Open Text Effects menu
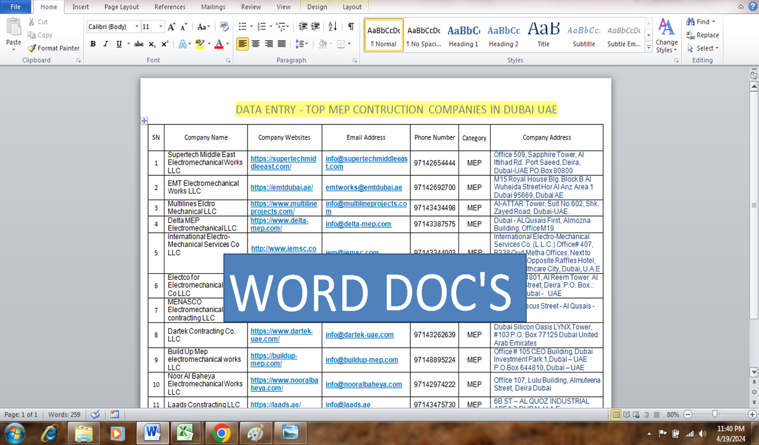 [182, 44]
